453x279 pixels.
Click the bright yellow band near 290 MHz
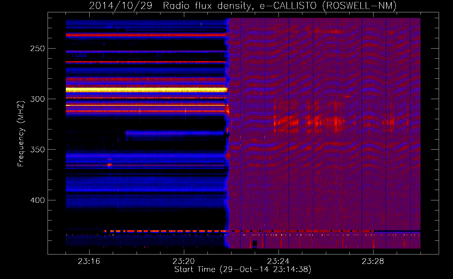(x=146, y=90)
